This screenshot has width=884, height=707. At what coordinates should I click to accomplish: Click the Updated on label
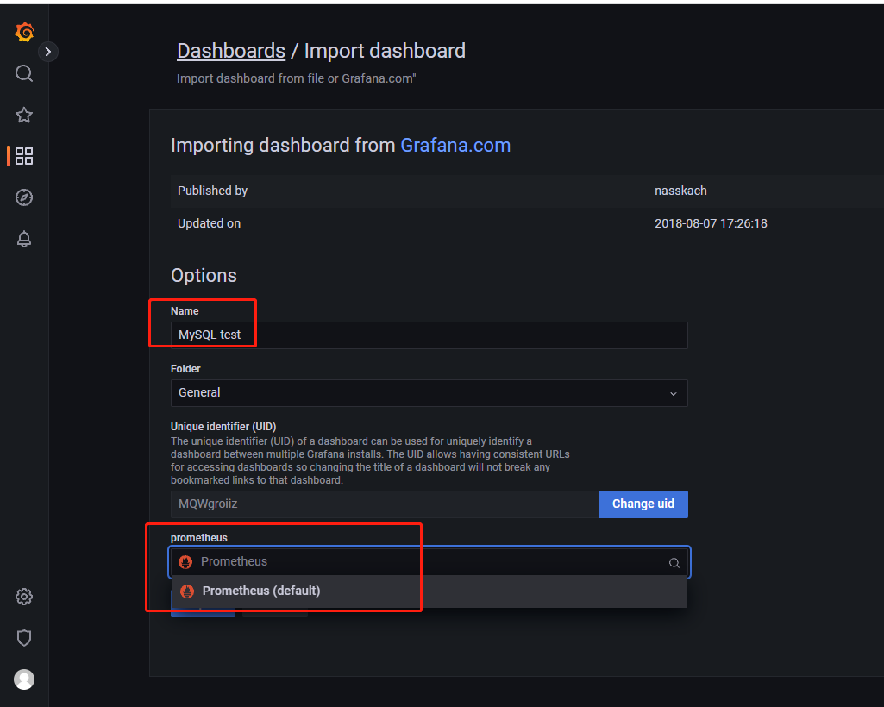210,224
